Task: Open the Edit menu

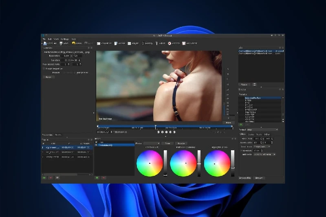Action: (50, 39)
